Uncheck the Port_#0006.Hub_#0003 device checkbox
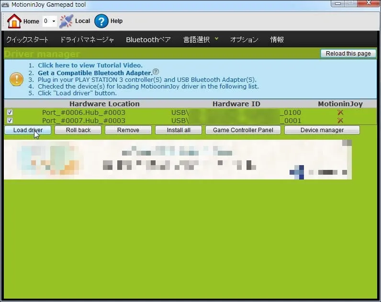 (10, 112)
